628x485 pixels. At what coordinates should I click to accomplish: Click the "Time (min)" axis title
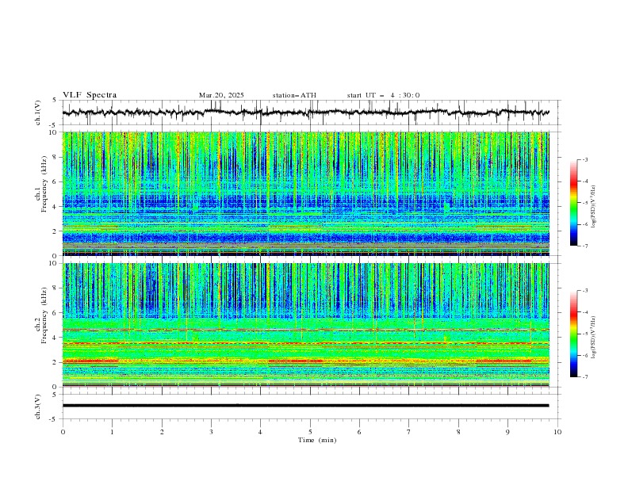point(317,440)
